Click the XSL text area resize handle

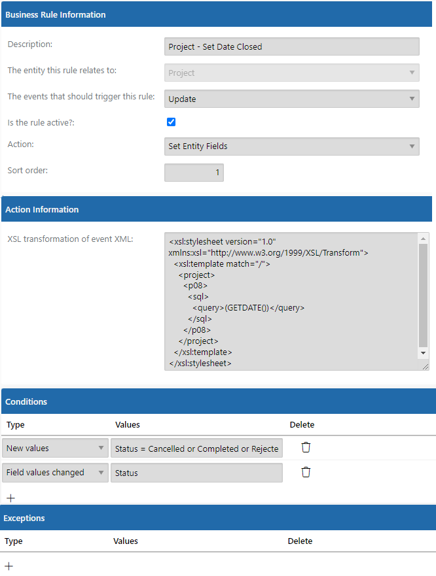[x=426, y=367]
